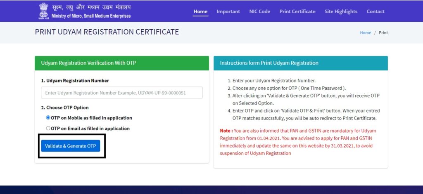423x194 pixels.
Task: Open Site Highlights menu
Action: coord(341,12)
